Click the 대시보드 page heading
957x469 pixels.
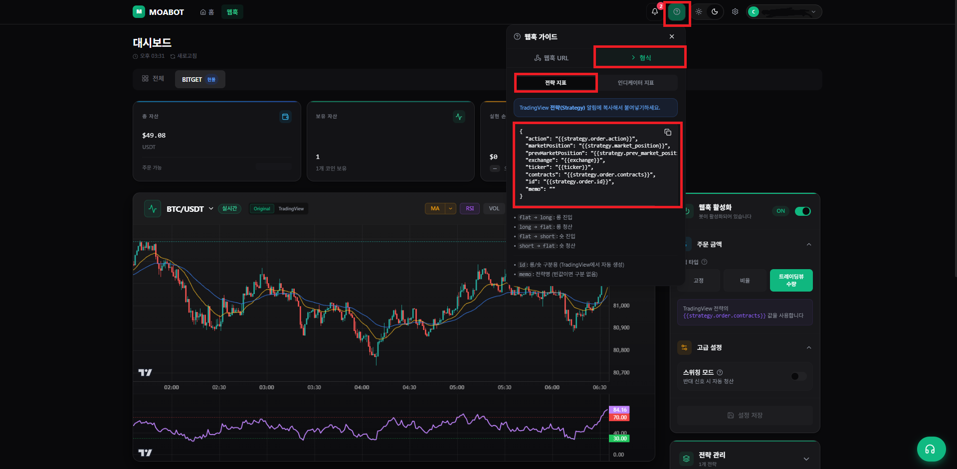(x=152, y=42)
